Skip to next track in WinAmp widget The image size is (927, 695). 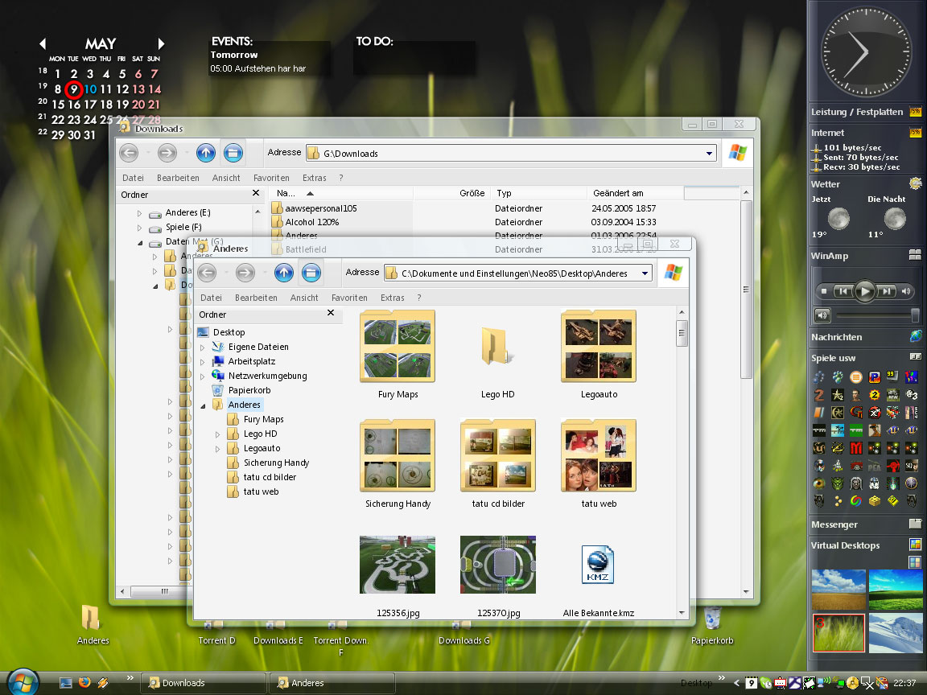886,291
